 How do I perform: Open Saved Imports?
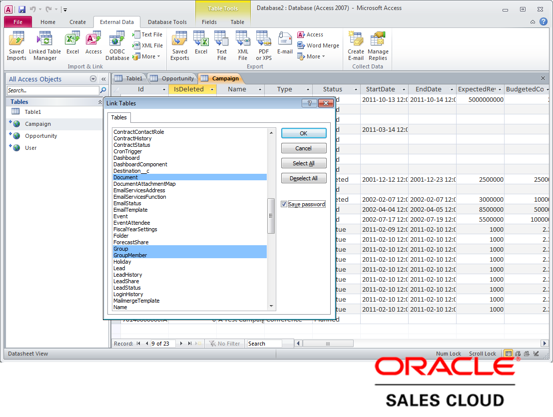16,46
